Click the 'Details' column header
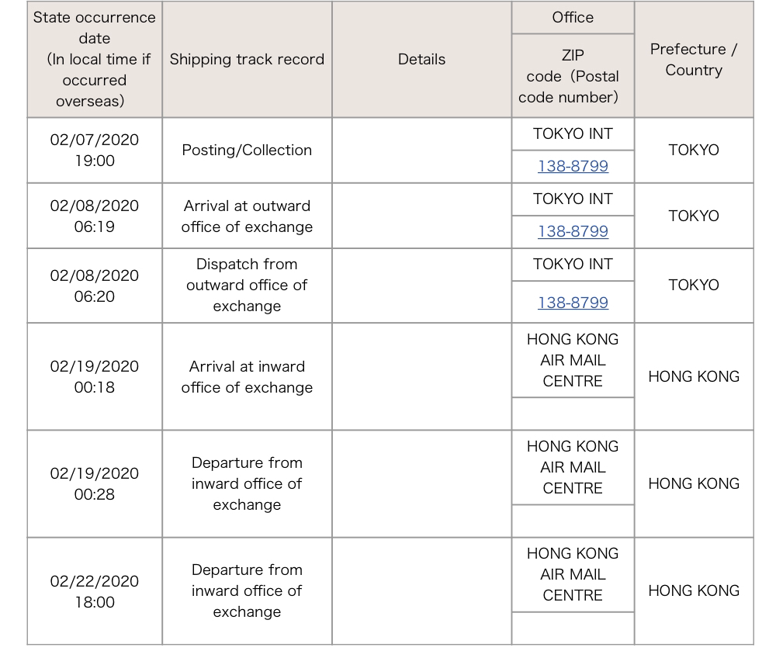 tap(422, 59)
